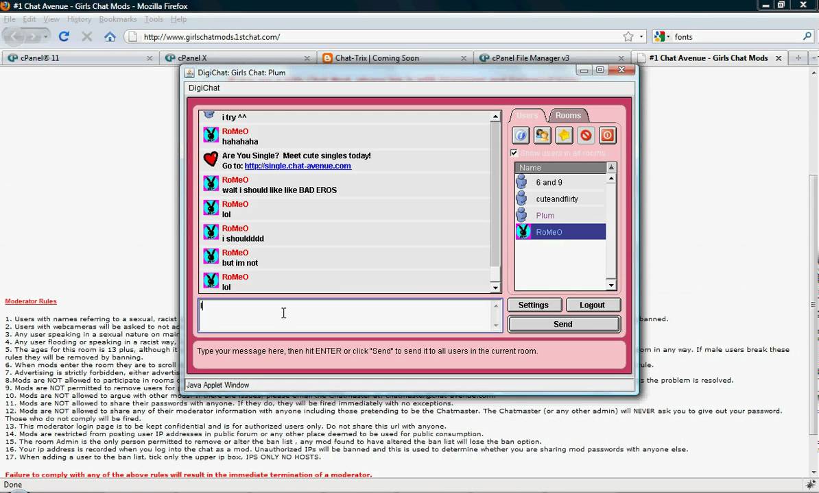
Task: Click the red heart icon in chat ad
Action: pos(211,159)
